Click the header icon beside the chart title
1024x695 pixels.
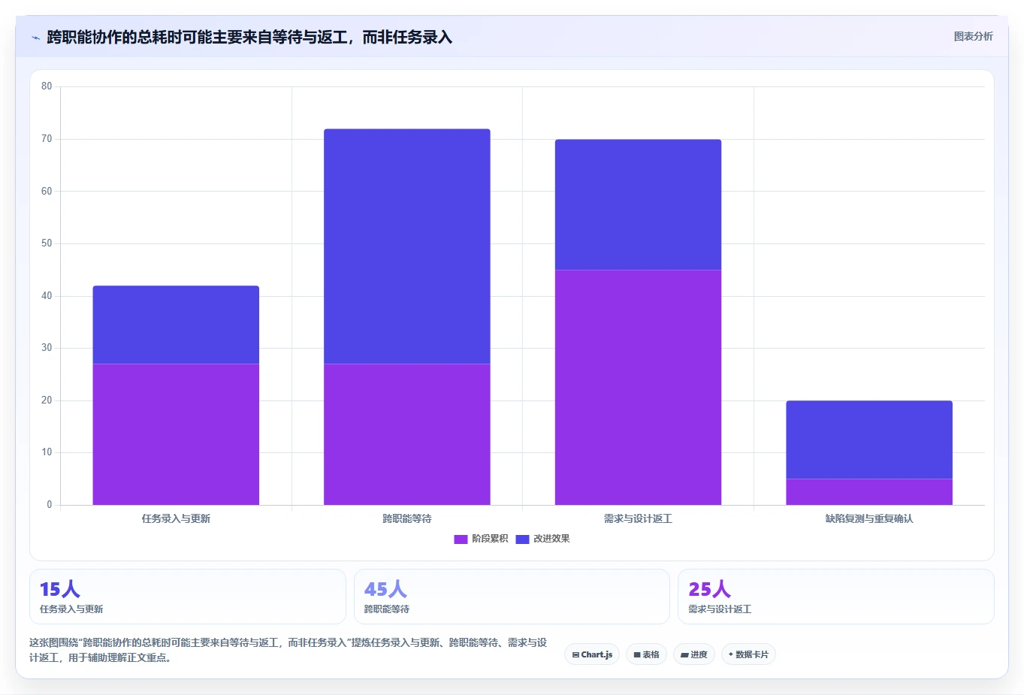click(x=35, y=38)
